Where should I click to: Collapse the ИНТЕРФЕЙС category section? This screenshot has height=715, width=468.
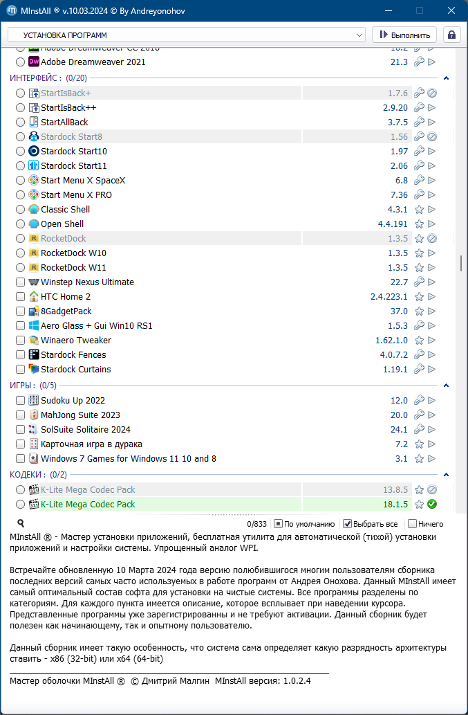click(446, 78)
